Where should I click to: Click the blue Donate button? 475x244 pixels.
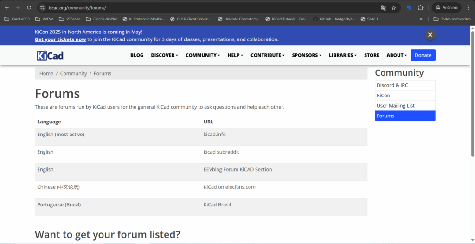click(423, 55)
